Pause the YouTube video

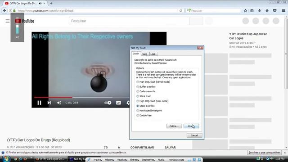tap(39, 103)
